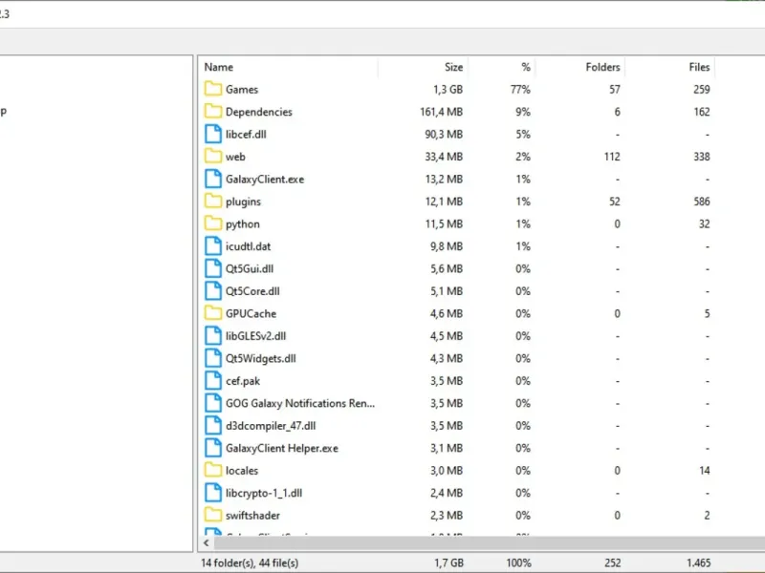Select the swiftshader folder name
The width and height of the screenshot is (765, 573).
[252, 516]
